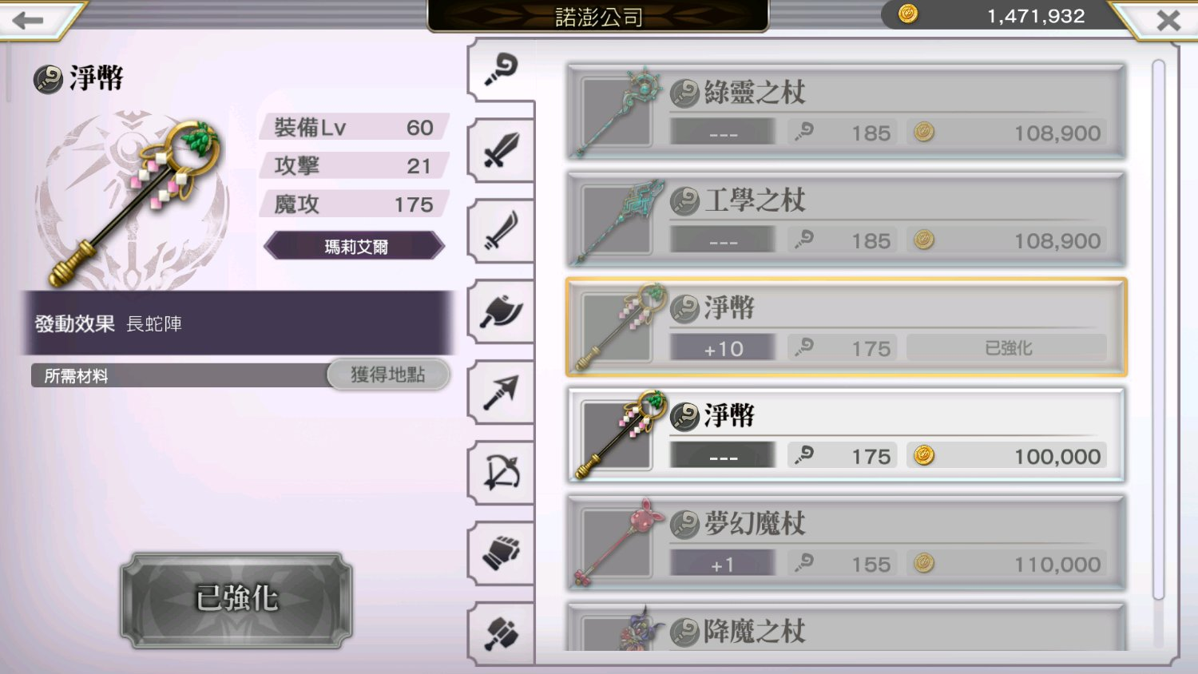Open the axe weapon category tab
Image resolution: width=1198 pixels, height=674 pixels.
[x=501, y=311]
